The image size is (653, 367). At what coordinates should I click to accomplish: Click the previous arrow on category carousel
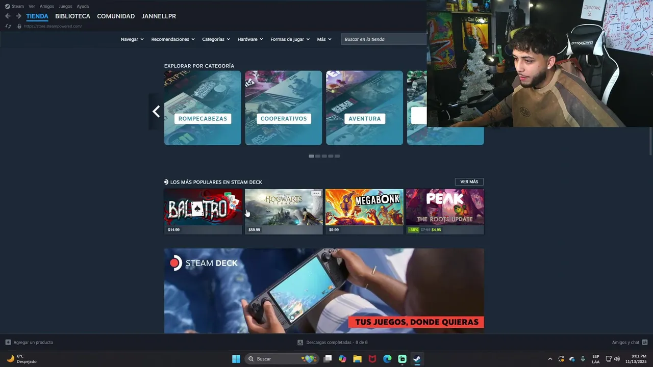[156, 112]
